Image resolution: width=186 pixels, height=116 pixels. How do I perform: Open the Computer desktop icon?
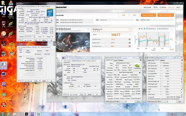point(4,14)
